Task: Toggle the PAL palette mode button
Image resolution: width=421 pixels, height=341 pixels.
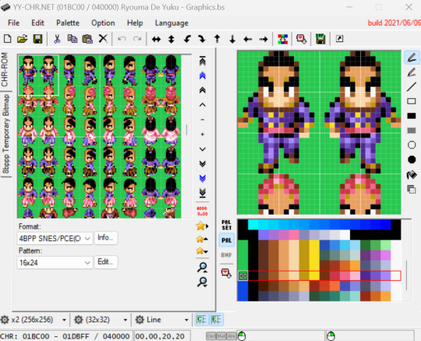Action: [227, 240]
